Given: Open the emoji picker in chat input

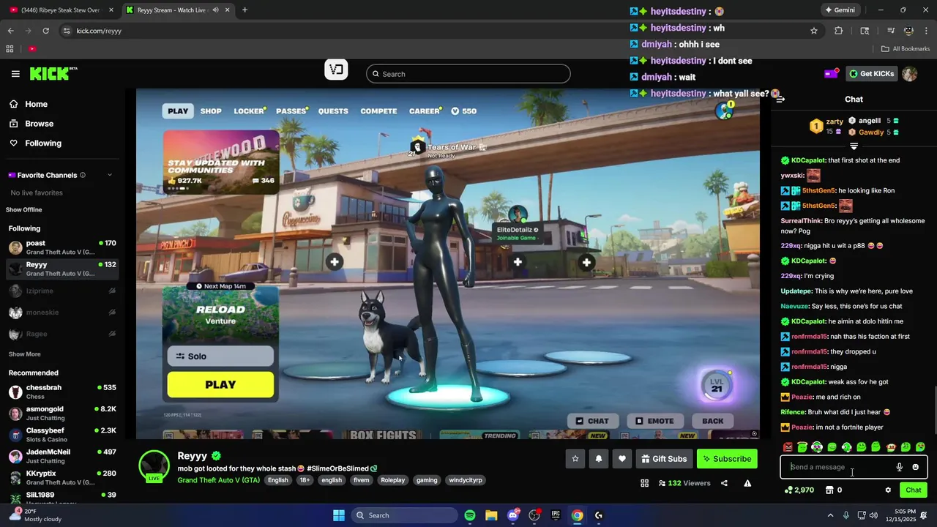Looking at the screenshot, I should [915, 467].
